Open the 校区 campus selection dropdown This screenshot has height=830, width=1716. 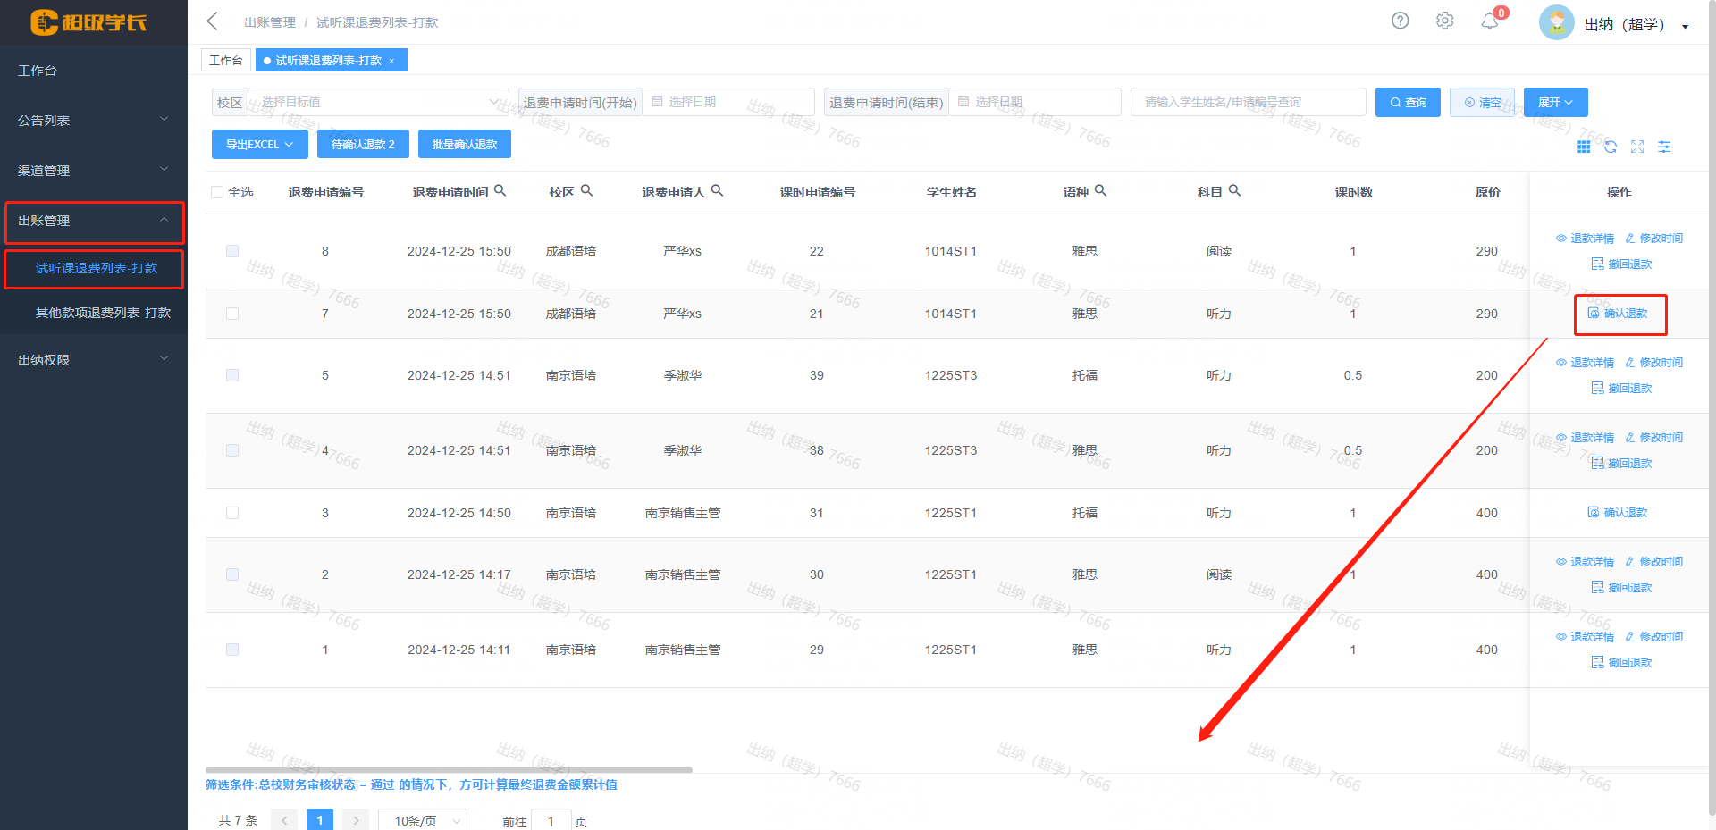coord(377,102)
